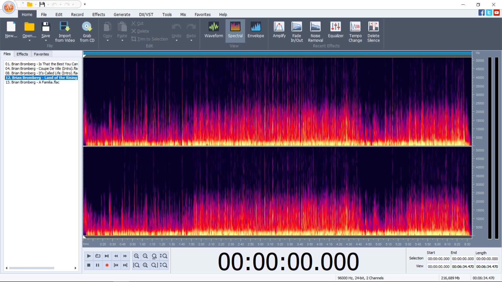Toggle loop playback button
Image resolution: width=502 pixels, height=282 pixels.
(98, 256)
